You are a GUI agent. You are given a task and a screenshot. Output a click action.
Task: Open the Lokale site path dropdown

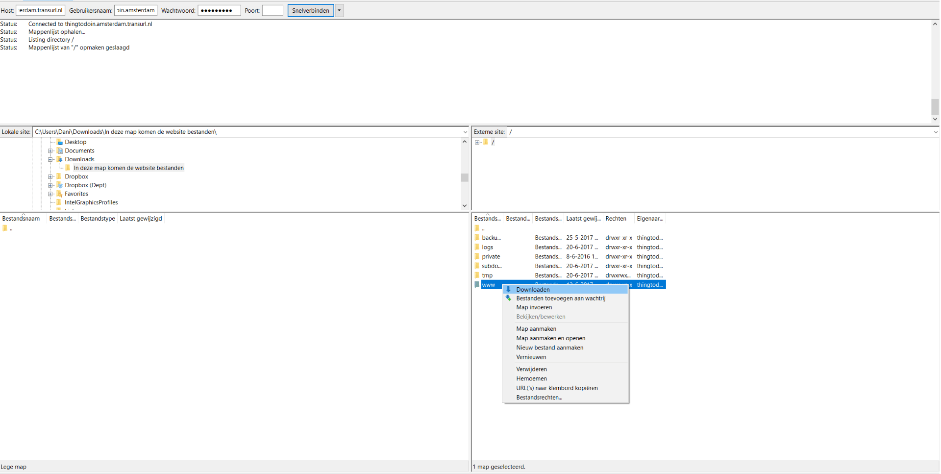click(x=465, y=132)
